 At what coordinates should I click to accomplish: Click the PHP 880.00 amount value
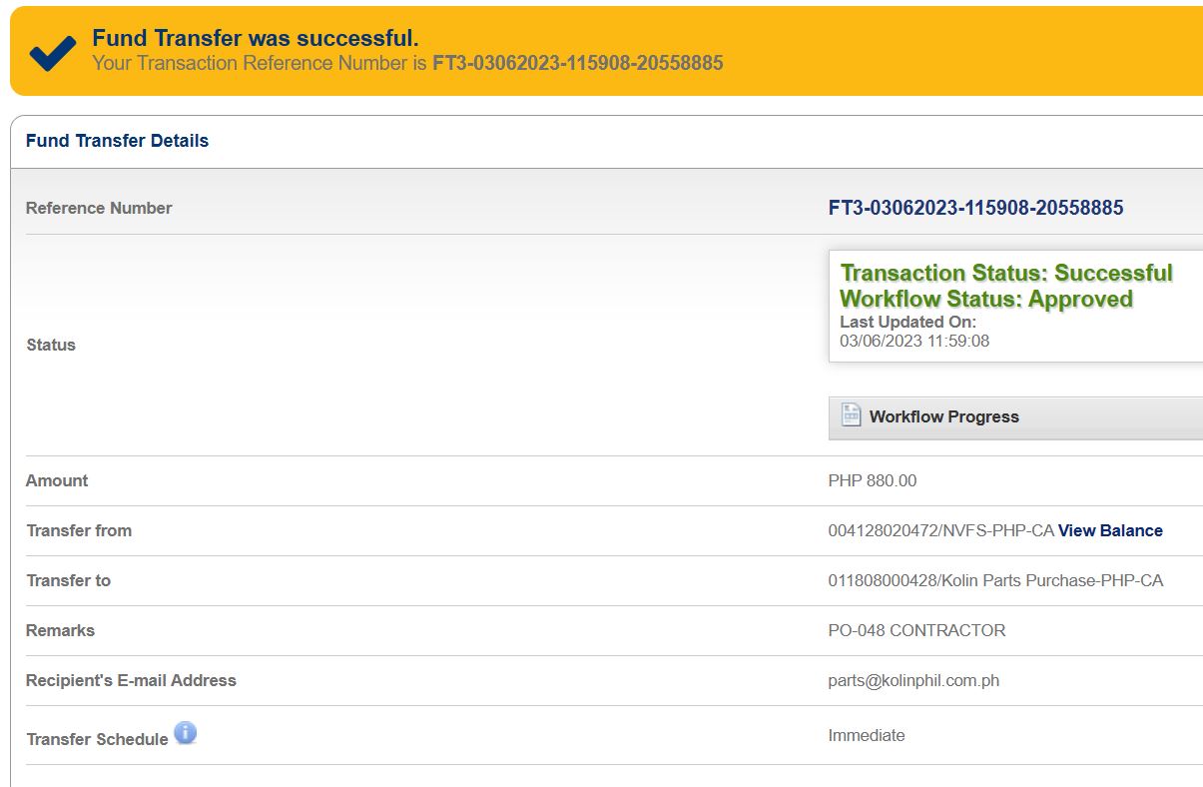pyautogui.click(x=872, y=480)
